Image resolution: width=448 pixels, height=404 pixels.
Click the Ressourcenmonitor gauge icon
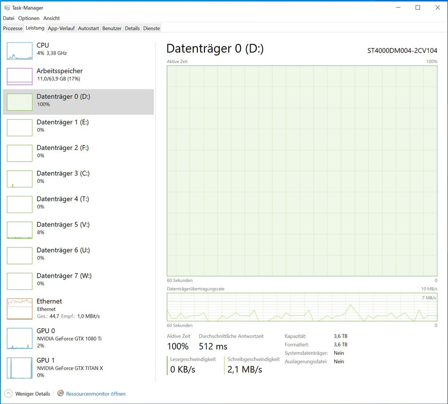[x=60, y=393]
